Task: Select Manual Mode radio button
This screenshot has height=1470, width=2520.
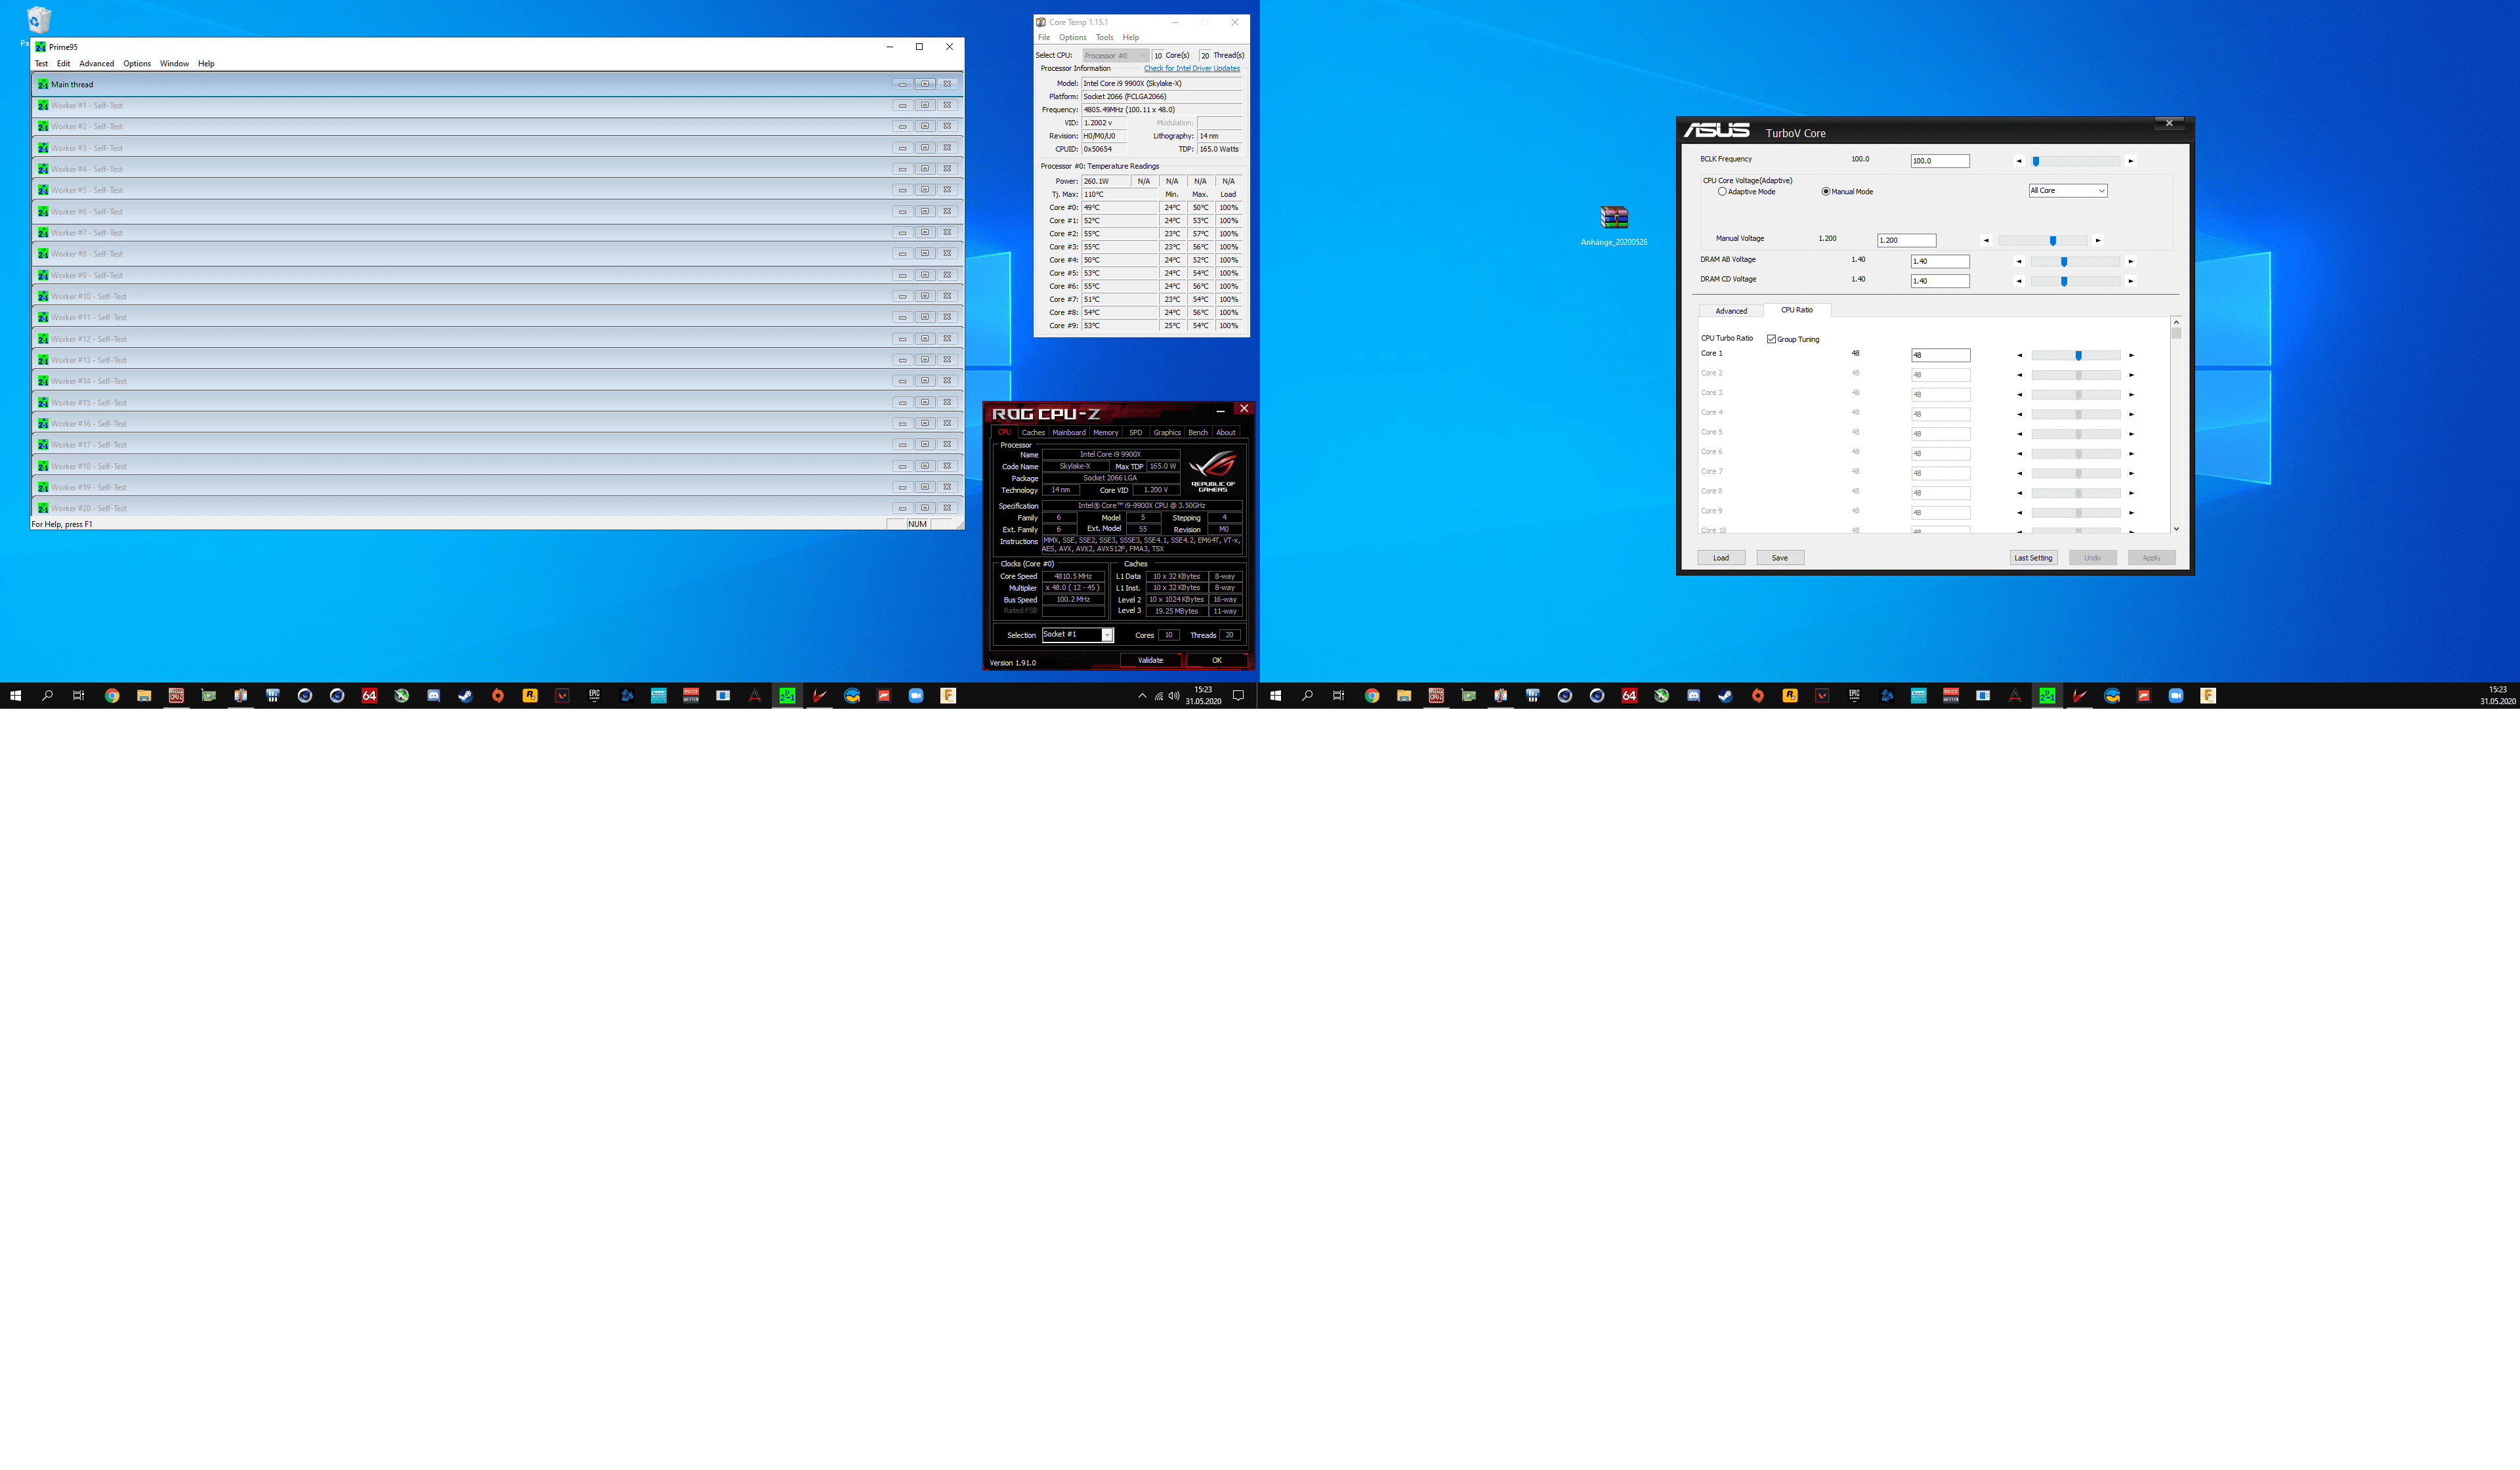Action: (x=1826, y=191)
